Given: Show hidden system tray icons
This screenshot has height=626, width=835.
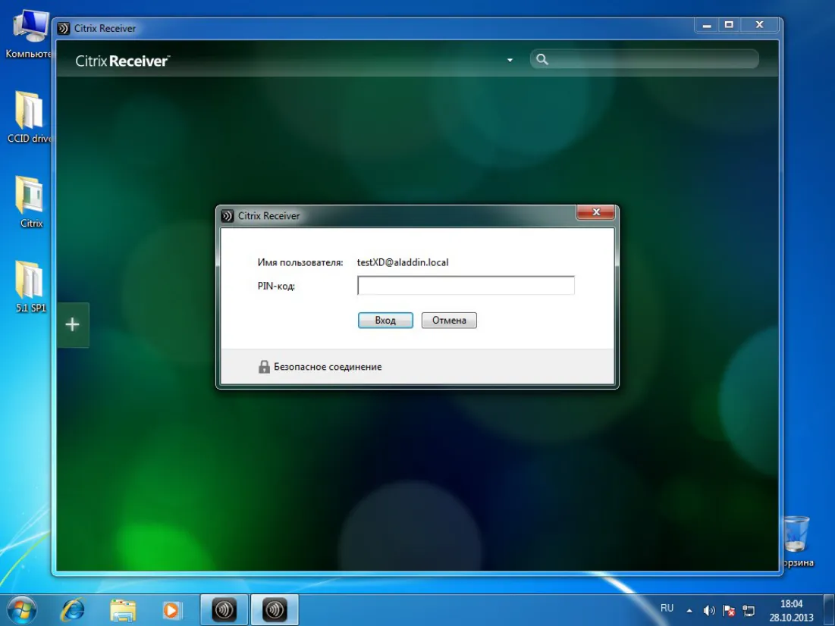Looking at the screenshot, I should tap(689, 611).
